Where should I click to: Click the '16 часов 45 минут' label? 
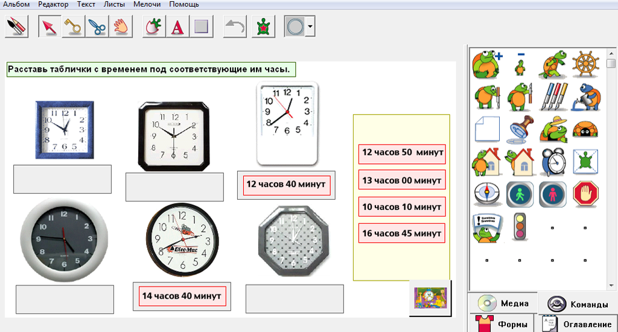click(x=402, y=233)
